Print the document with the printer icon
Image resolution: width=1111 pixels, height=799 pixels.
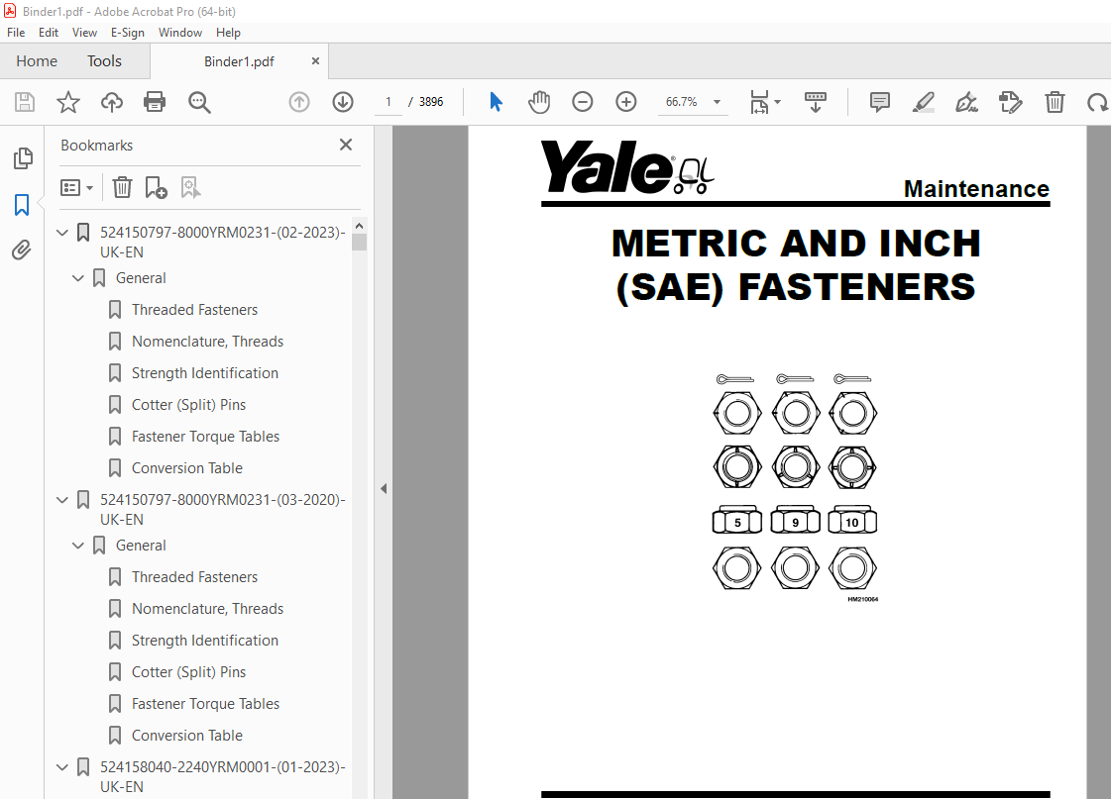[155, 102]
